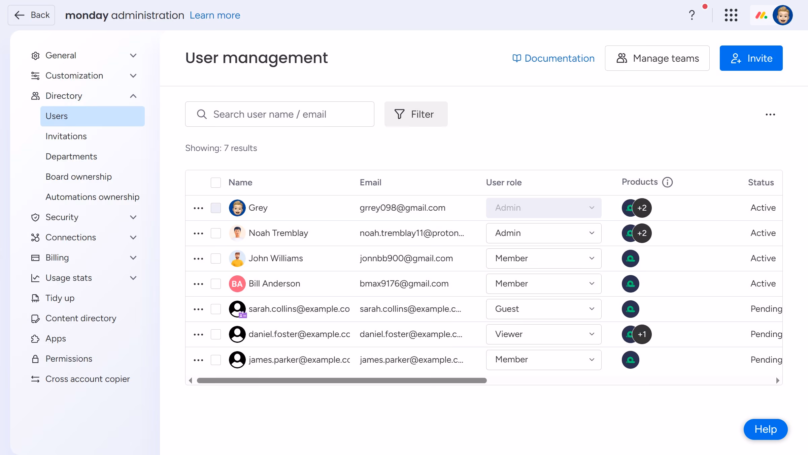This screenshot has width=808, height=455.
Task: Click the Cross account copier arrows icon
Action: [35, 379]
